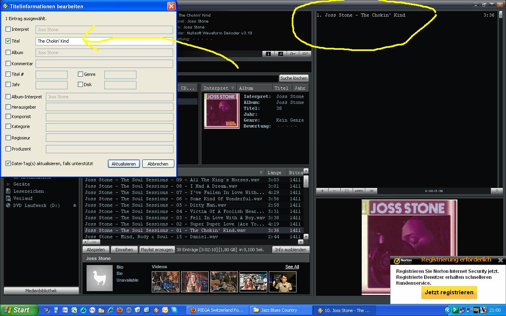Select Lesezeichen in the media library tree
The height and width of the screenshot is (316, 506).
pyautogui.click(x=28, y=191)
